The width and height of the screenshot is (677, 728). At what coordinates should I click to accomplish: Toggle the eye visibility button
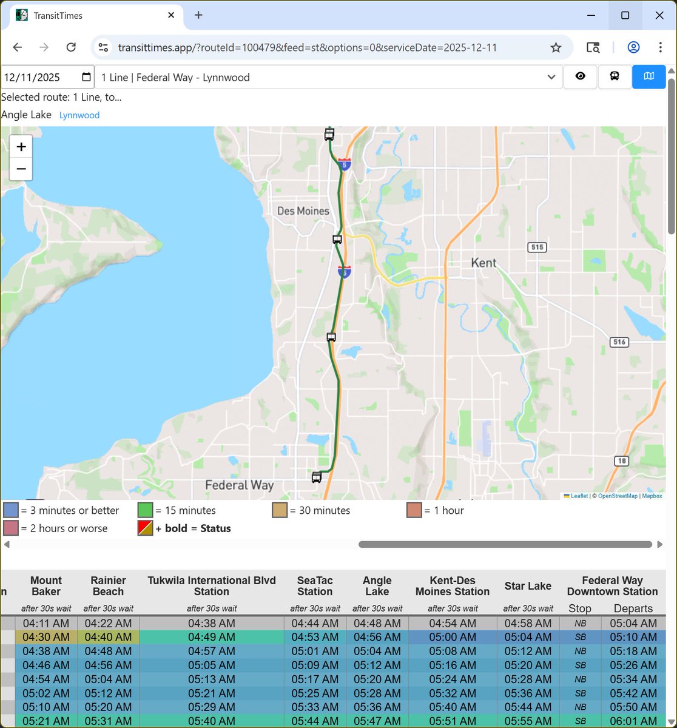click(x=581, y=77)
